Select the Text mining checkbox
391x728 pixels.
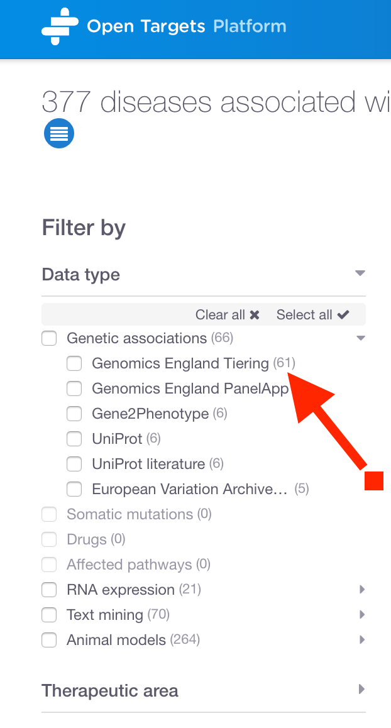49,615
